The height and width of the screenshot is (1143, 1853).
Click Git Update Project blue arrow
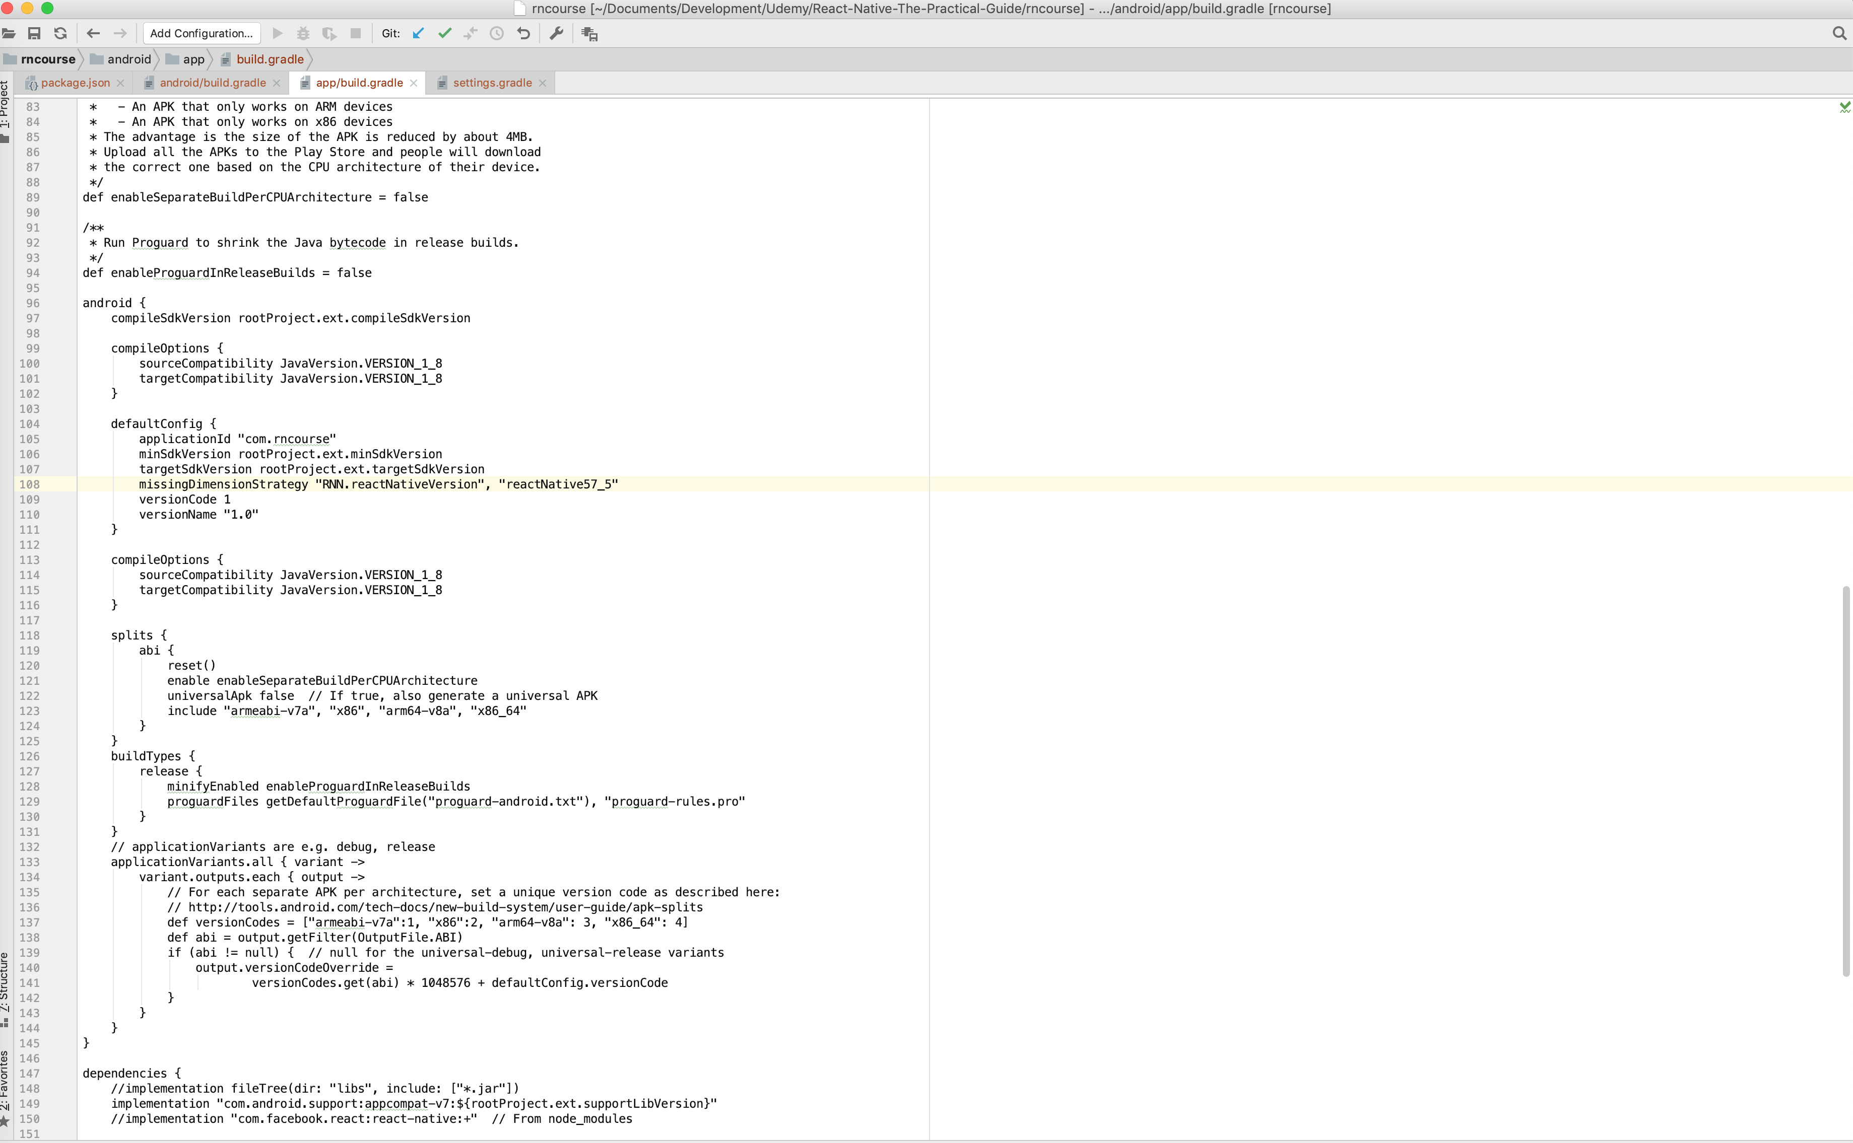point(418,33)
